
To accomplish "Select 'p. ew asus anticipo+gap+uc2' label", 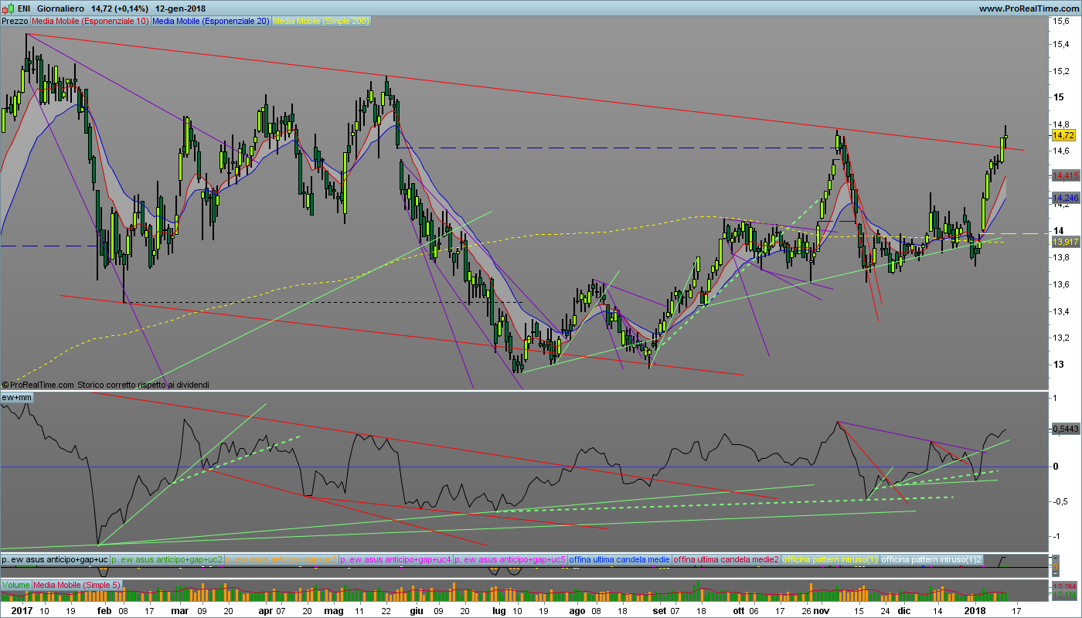I will click(167, 559).
